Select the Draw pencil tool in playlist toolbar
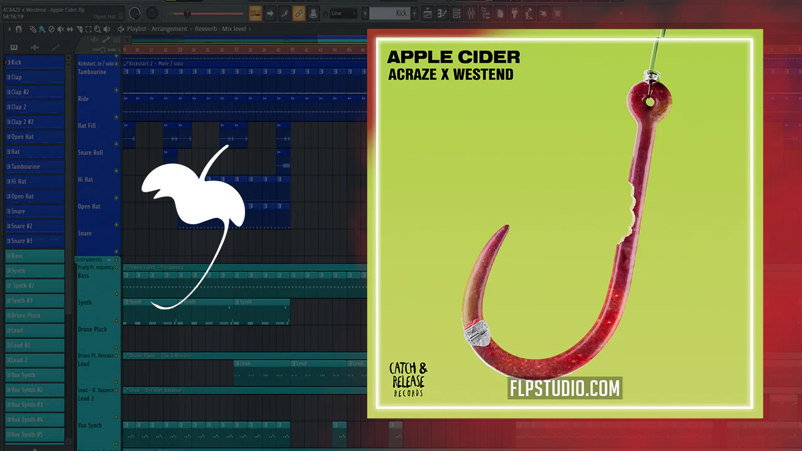802x451 pixels. click(x=33, y=29)
